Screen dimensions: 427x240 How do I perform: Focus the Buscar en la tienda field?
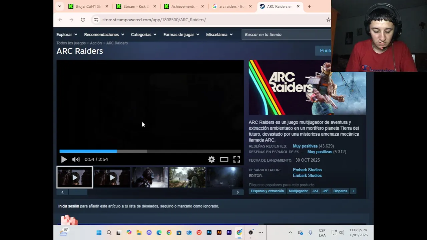[286, 34]
